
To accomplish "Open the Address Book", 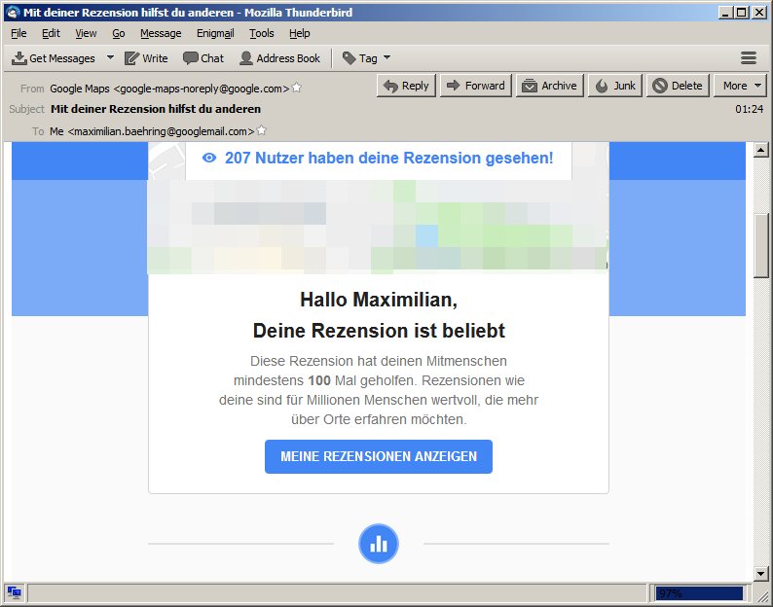I will pyautogui.click(x=279, y=58).
